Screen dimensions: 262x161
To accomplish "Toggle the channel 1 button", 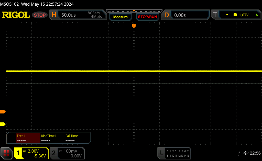I will 18,153.
